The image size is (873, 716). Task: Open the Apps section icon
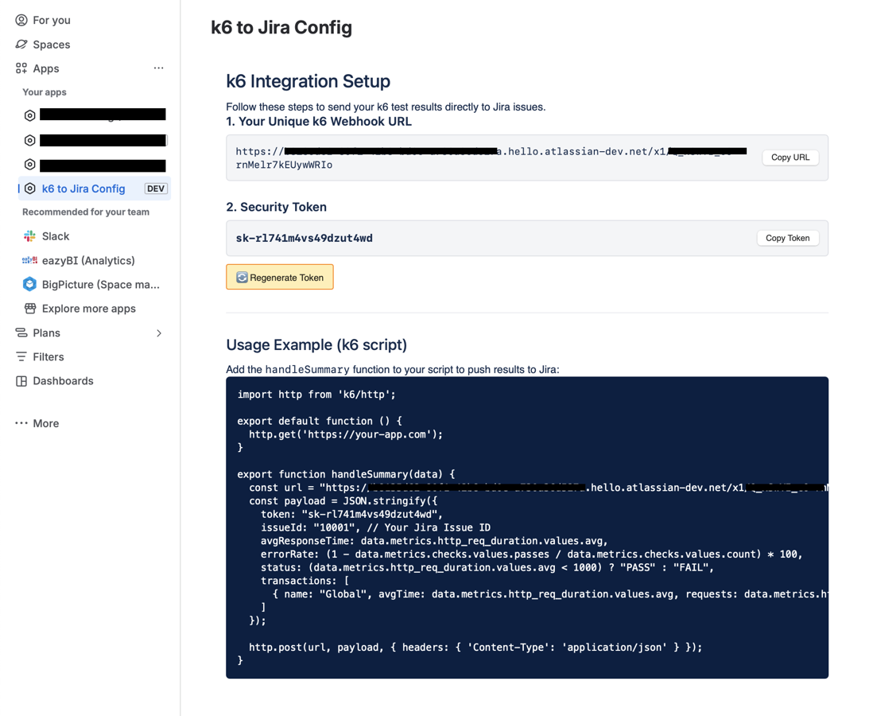[x=21, y=68]
